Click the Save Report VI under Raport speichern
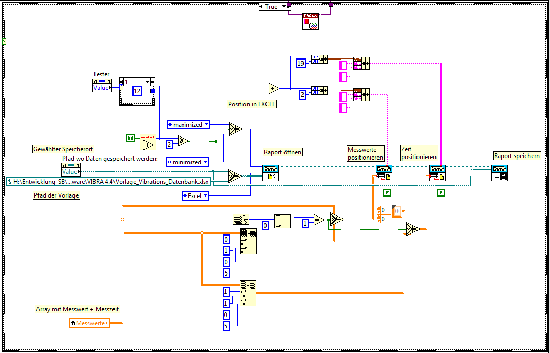 500,173
